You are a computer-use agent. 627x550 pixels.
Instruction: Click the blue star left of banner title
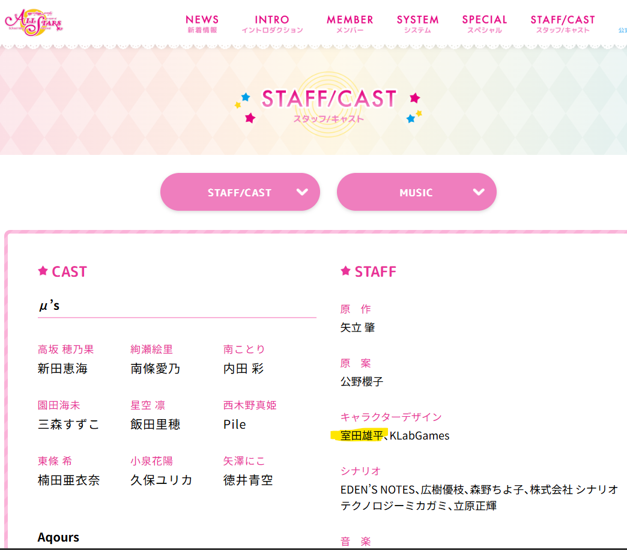[246, 97]
